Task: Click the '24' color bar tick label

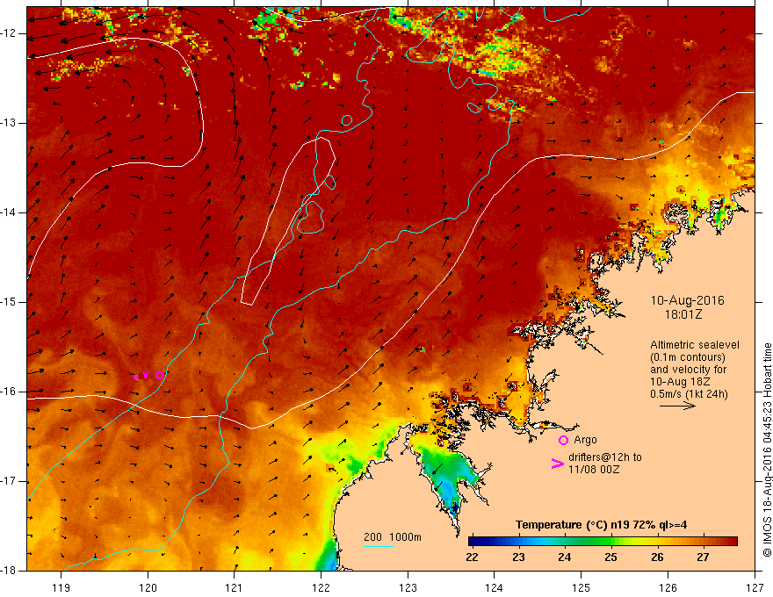Action: click(565, 557)
